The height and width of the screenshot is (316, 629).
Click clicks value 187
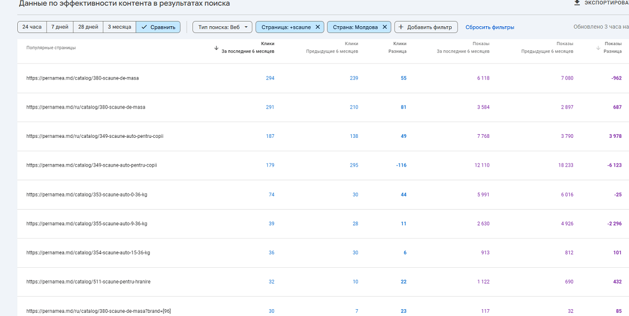click(x=270, y=136)
